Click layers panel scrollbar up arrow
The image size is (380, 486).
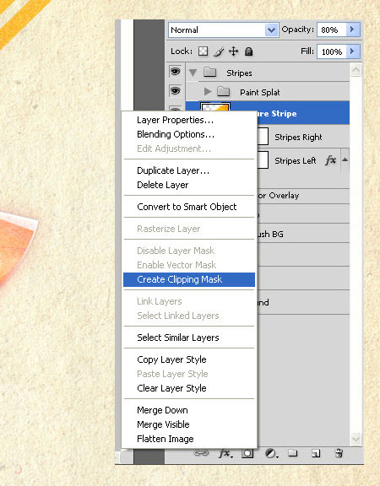tap(356, 69)
